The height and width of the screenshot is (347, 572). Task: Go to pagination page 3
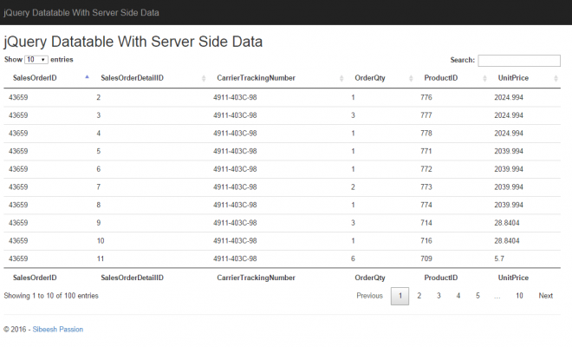439,296
